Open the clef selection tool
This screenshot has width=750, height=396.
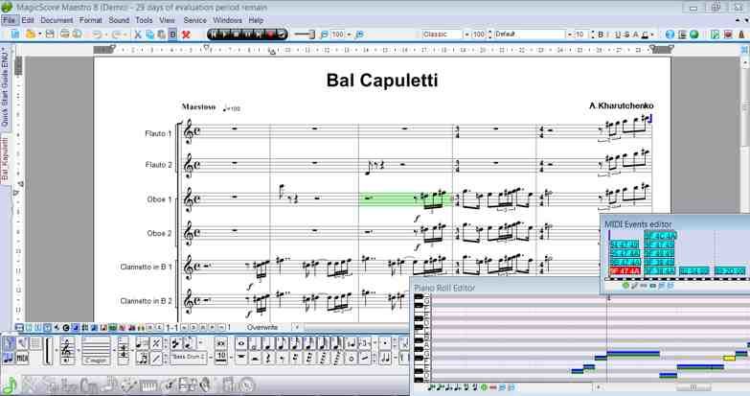67,351
